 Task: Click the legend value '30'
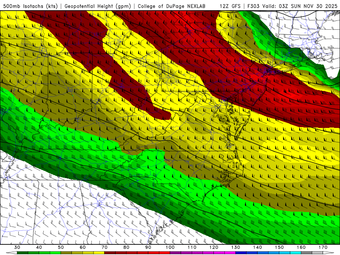click(x=17, y=247)
